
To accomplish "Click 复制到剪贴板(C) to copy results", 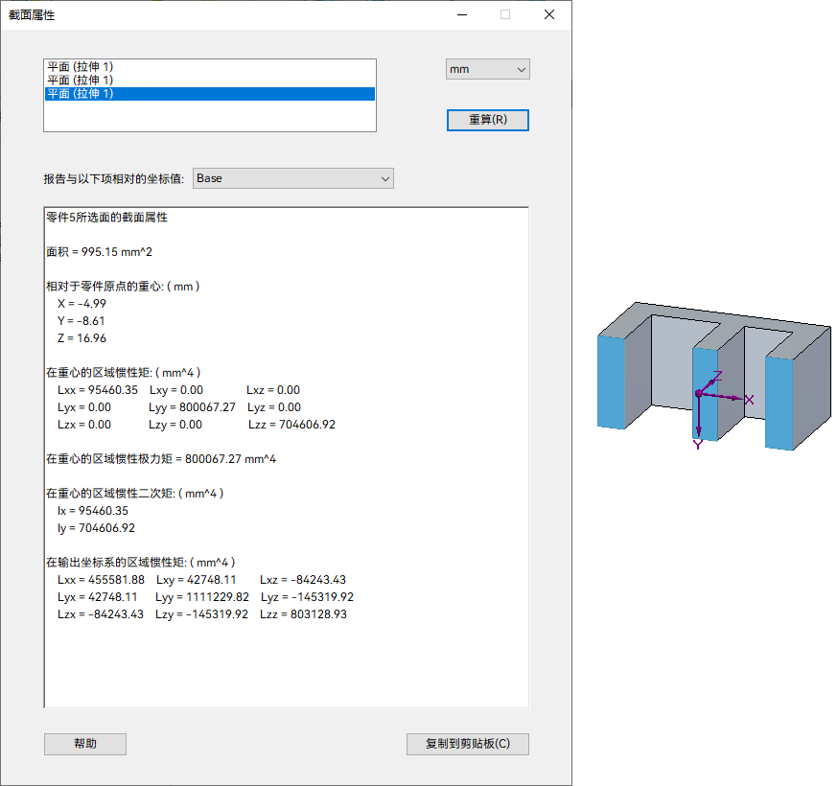I will pyautogui.click(x=467, y=744).
